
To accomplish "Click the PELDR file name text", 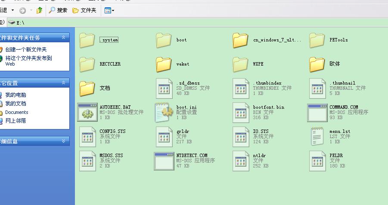I will pyautogui.click(x=336, y=155).
